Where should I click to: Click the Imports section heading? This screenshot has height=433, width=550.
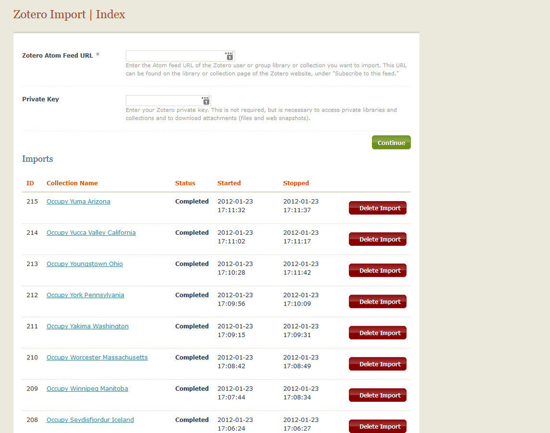click(x=38, y=159)
